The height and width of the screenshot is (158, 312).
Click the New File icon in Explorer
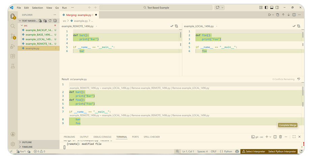pos(40,21)
